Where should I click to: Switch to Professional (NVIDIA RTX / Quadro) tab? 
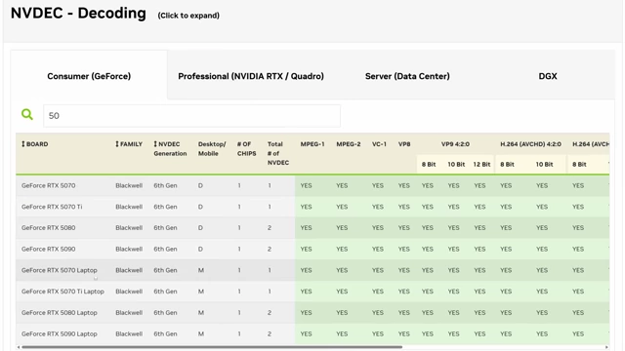click(251, 76)
